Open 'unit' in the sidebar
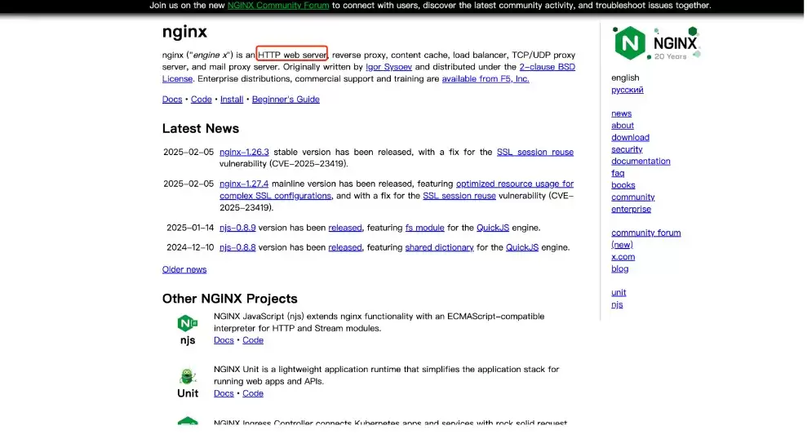Viewport: 807px width, 439px height. coord(619,292)
